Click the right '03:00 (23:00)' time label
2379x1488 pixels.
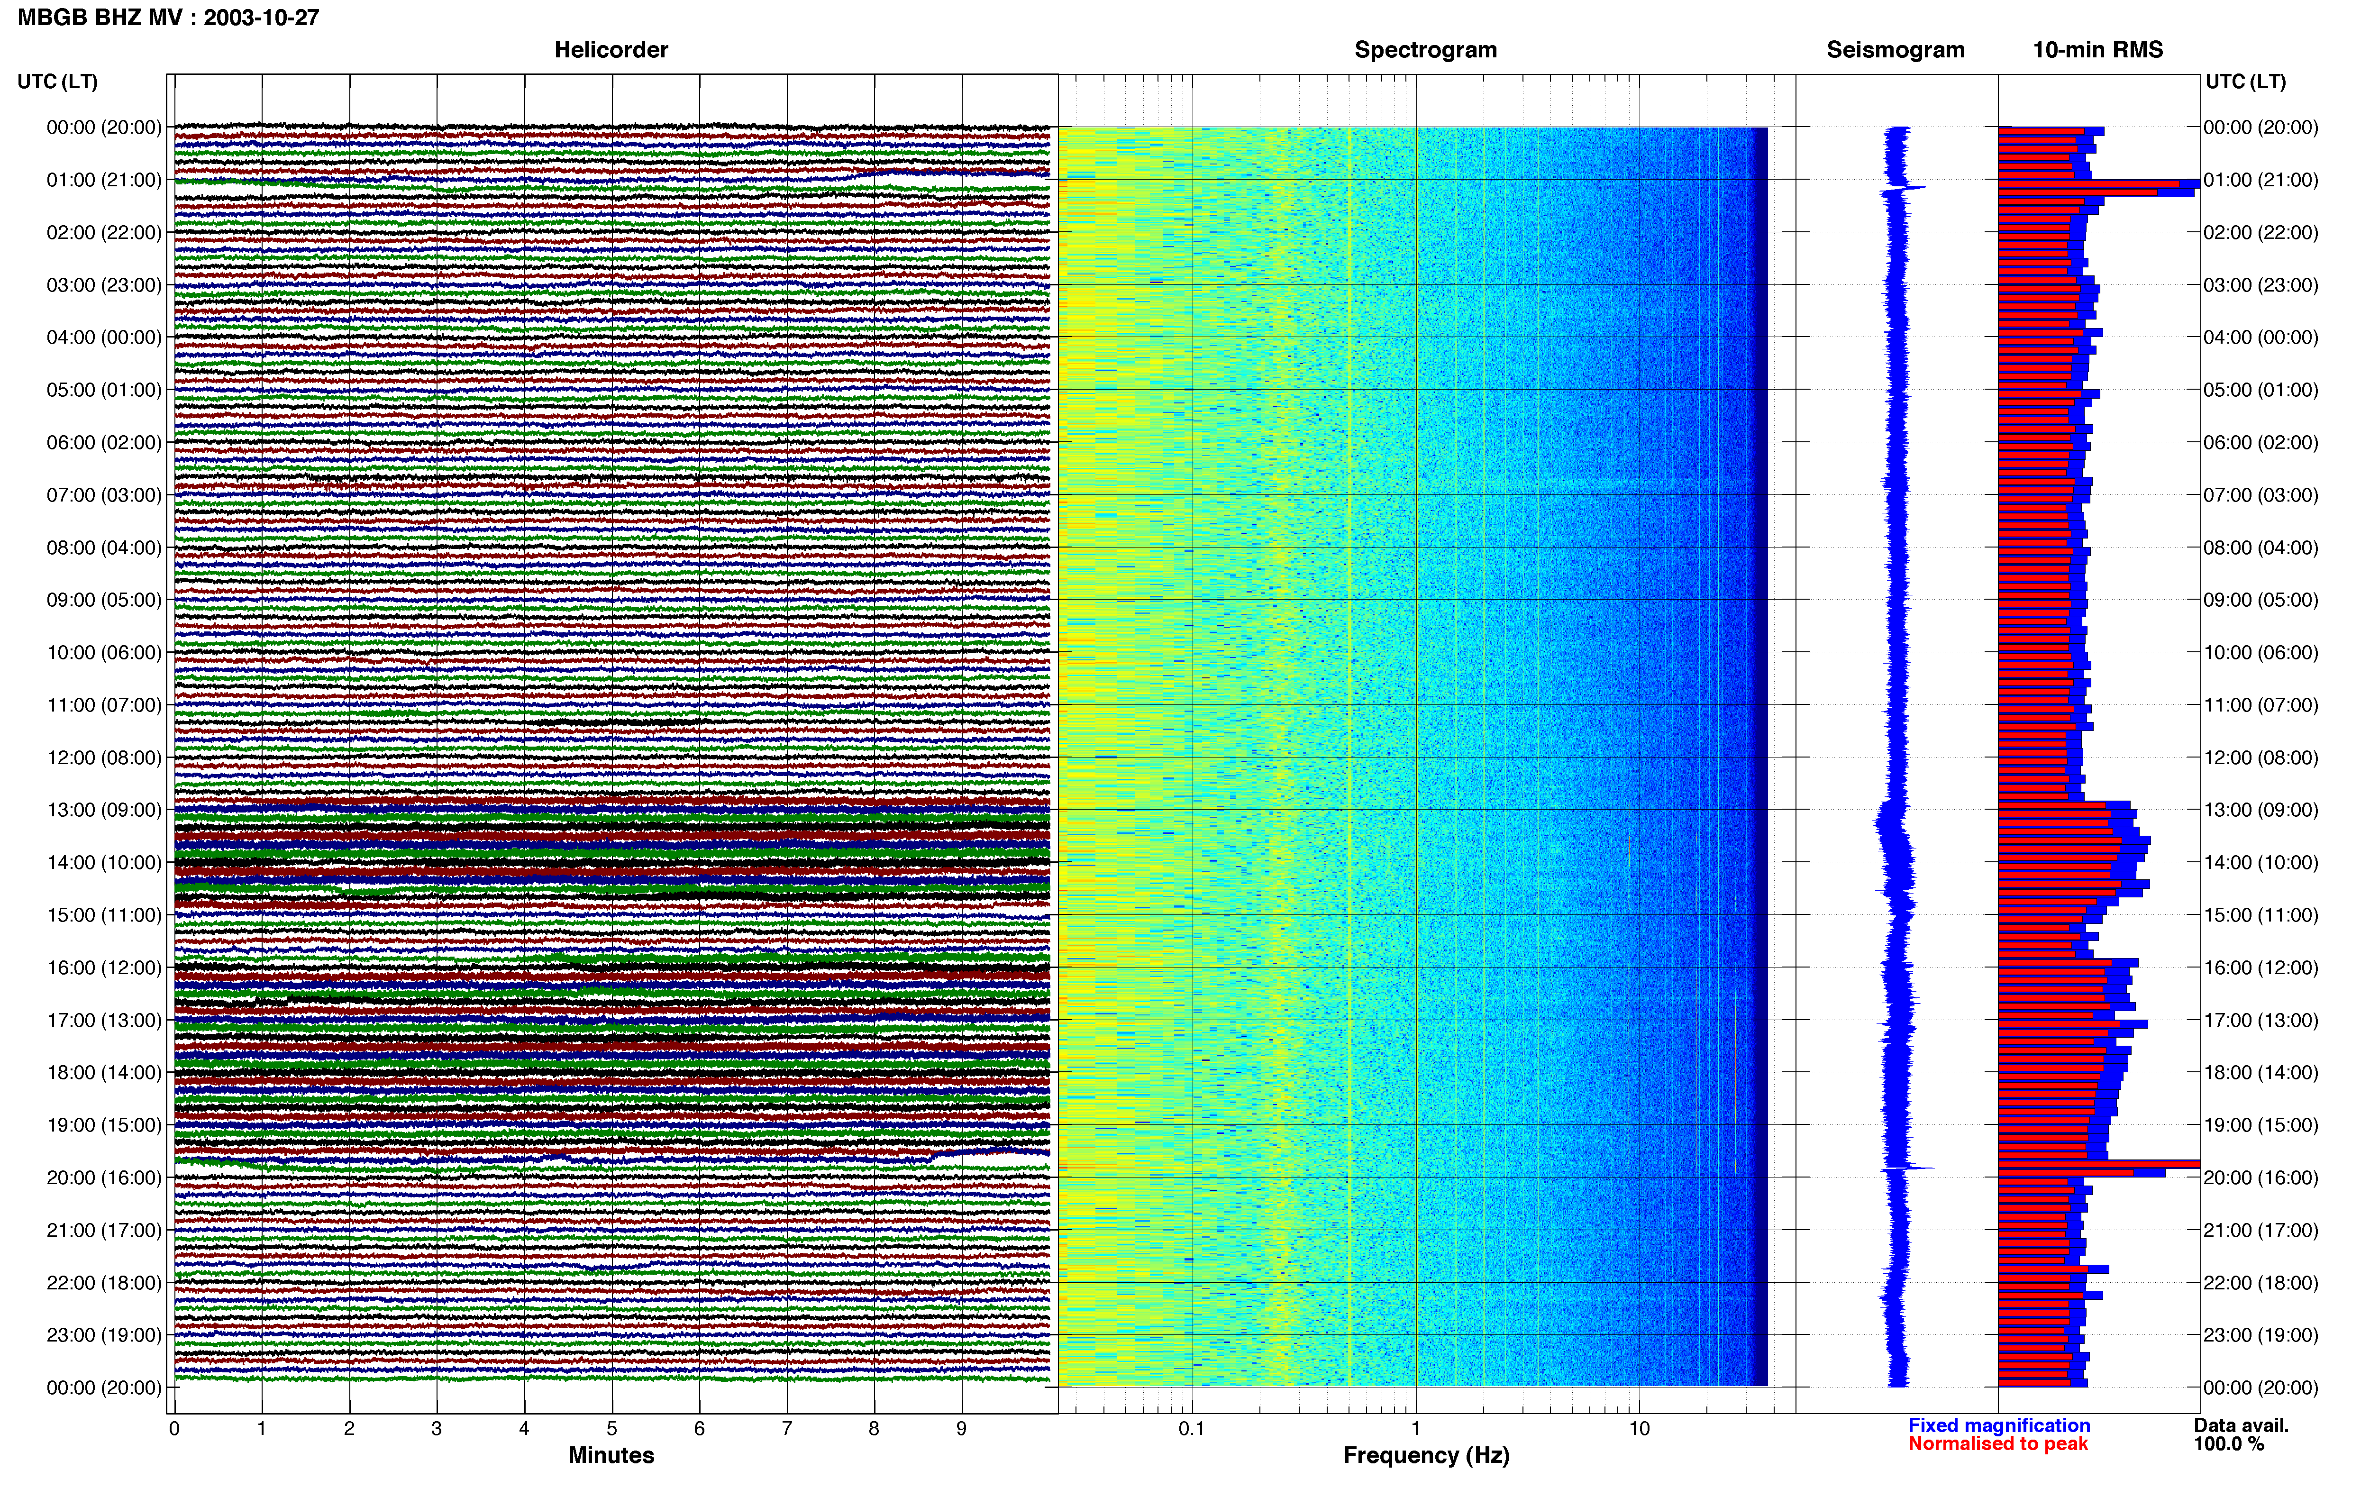(2260, 284)
